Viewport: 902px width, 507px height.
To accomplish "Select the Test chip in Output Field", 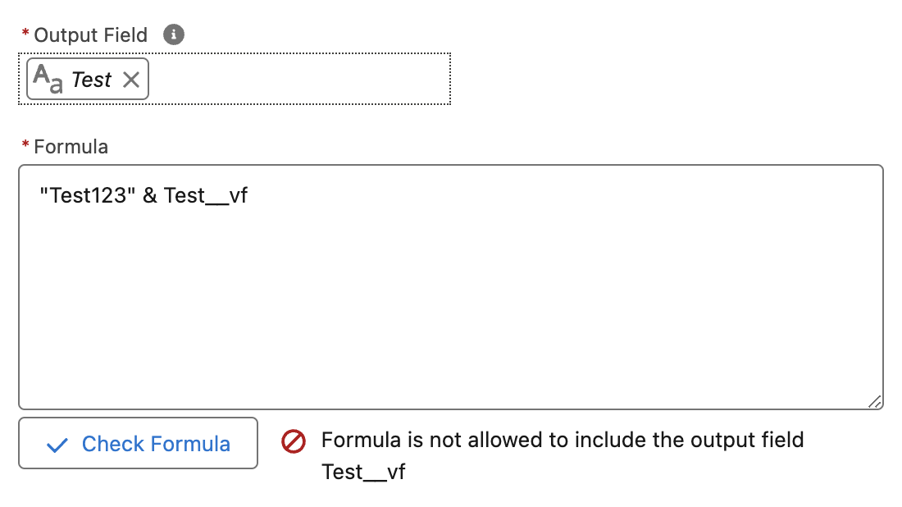I will point(90,79).
